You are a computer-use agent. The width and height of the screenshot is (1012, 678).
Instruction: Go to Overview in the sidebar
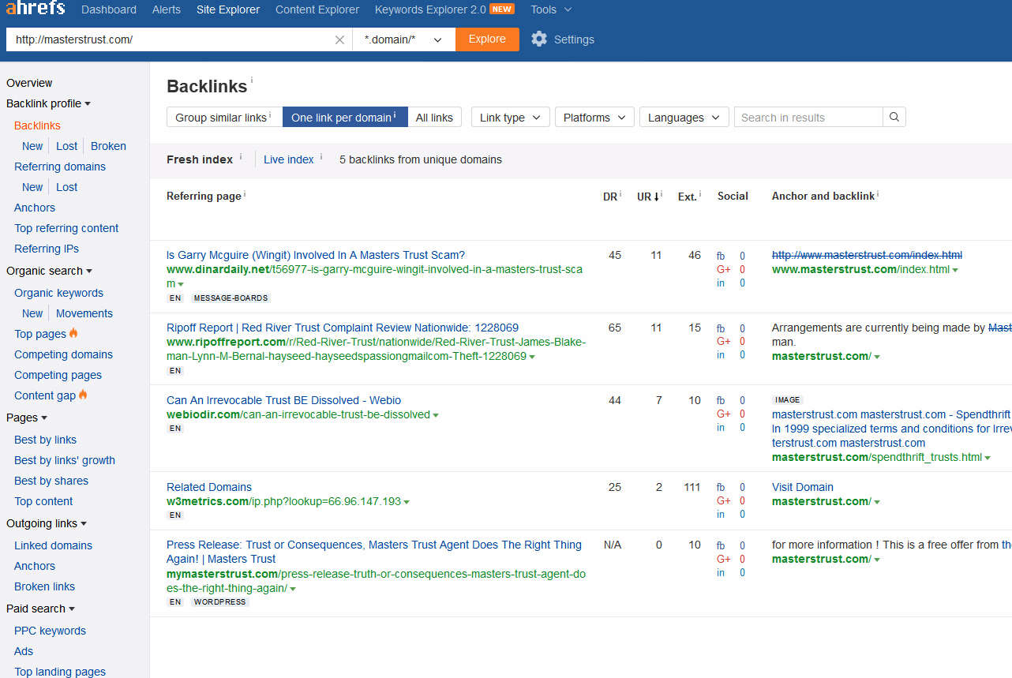[x=29, y=83]
